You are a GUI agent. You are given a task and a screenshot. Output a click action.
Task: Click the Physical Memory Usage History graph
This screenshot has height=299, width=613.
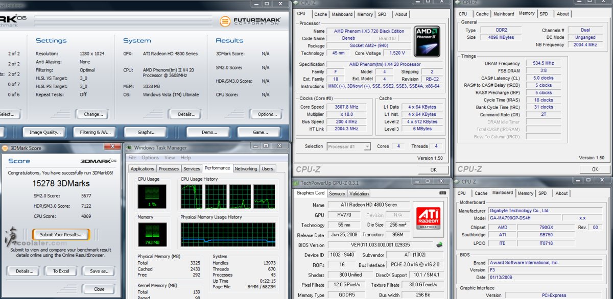228,234
